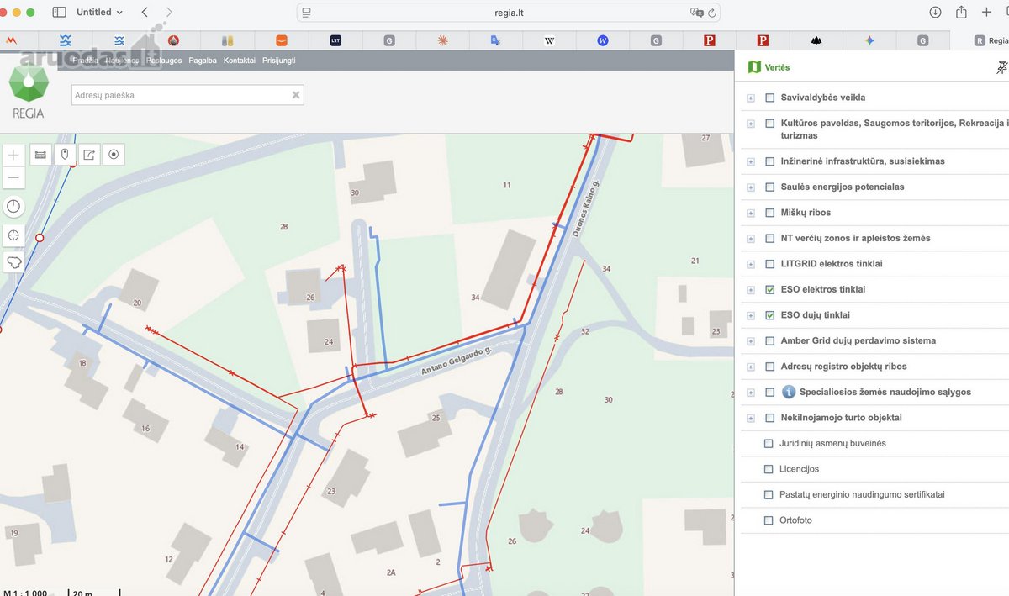The width and height of the screenshot is (1009, 596).
Task: Open the Pagalba menu item
Action: pyautogui.click(x=203, y=61)
